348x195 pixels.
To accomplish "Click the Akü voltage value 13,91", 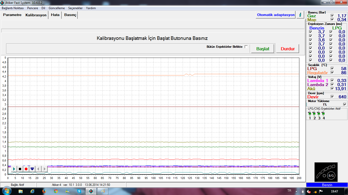I will (x=341, y=89).
